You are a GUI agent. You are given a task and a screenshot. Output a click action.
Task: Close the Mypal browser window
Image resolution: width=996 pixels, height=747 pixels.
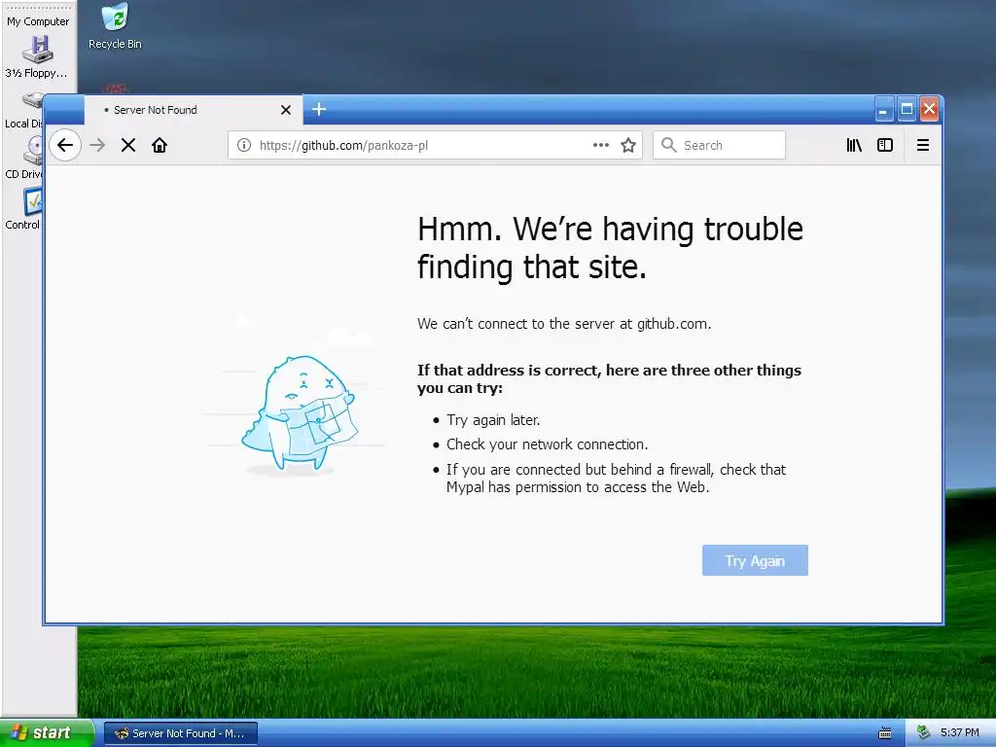coord(929,110)
